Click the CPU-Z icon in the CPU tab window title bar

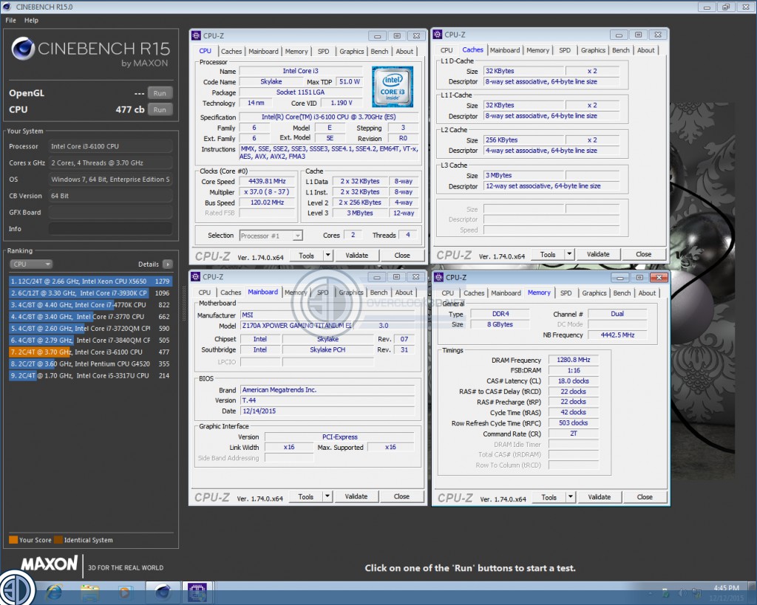[196, 35]
